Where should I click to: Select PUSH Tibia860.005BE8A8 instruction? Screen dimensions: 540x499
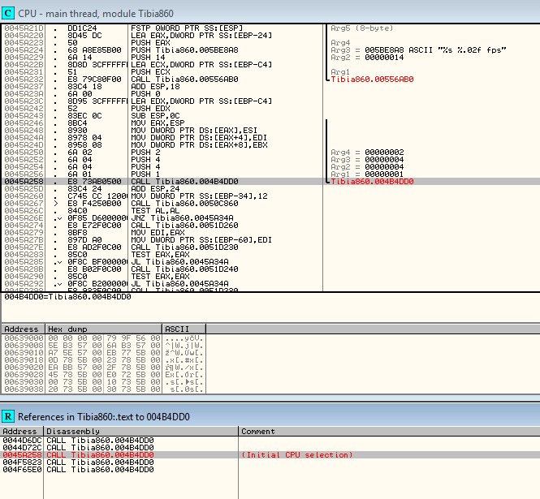coord(184,50)
